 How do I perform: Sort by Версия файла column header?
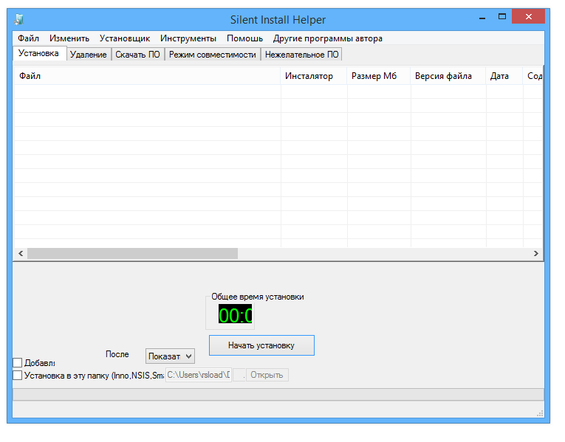click(448, 76)
